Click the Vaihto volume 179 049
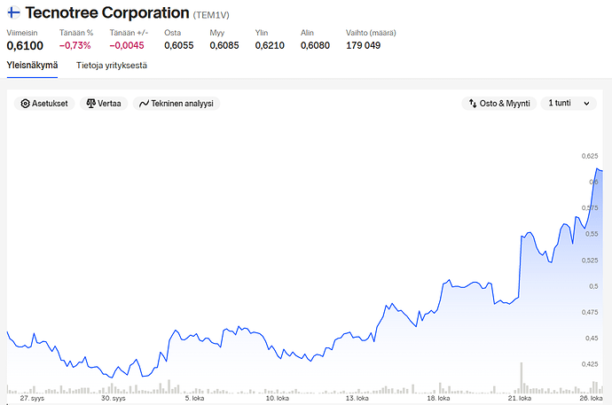 363,45
